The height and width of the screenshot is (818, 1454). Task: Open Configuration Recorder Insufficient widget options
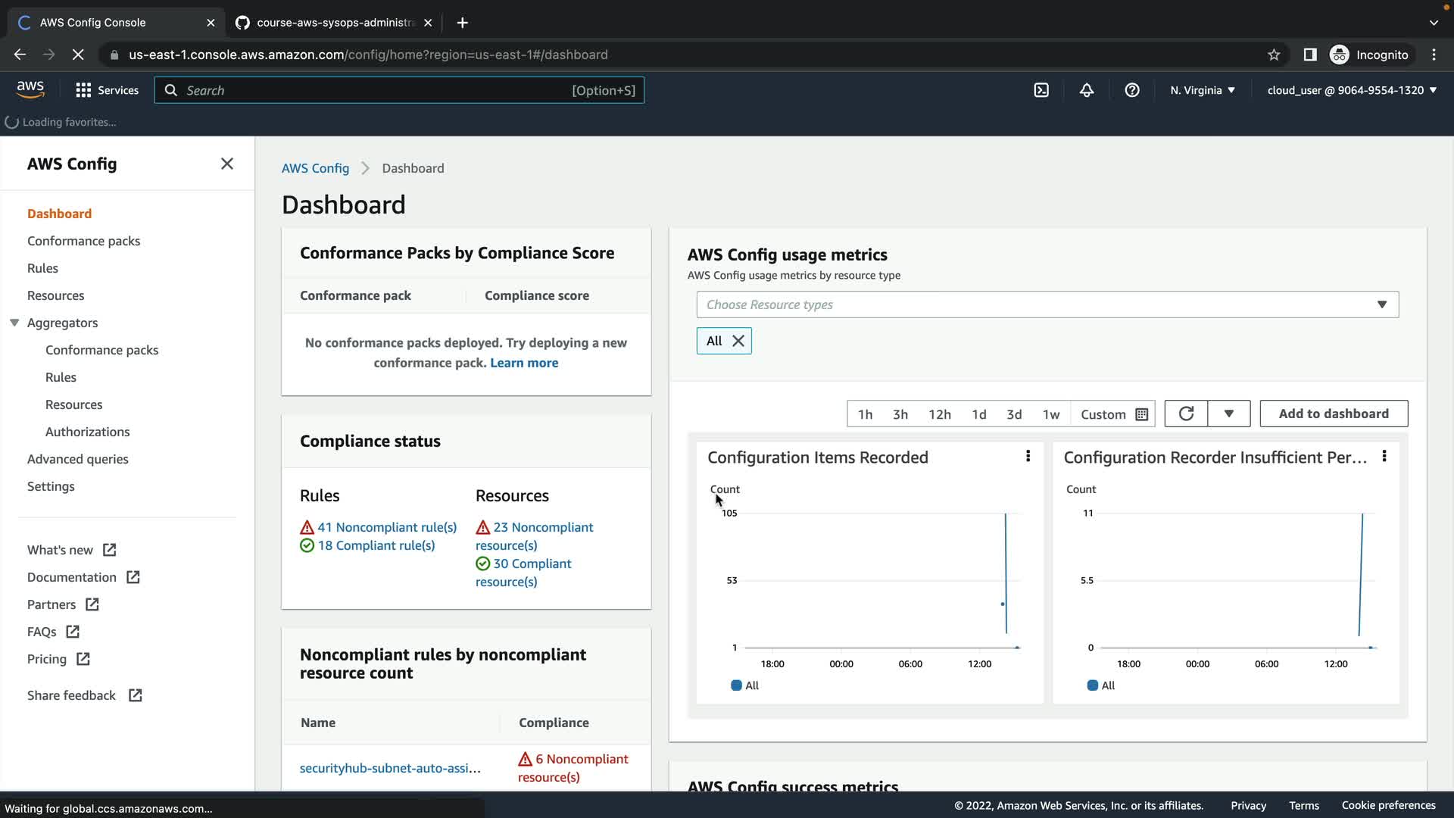tap(1384, 456)
